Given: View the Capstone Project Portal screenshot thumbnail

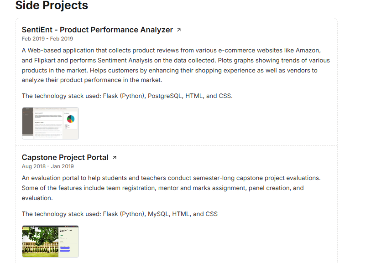Looking at the screenshot, I should pyautogui.click(x=50, y=241).
